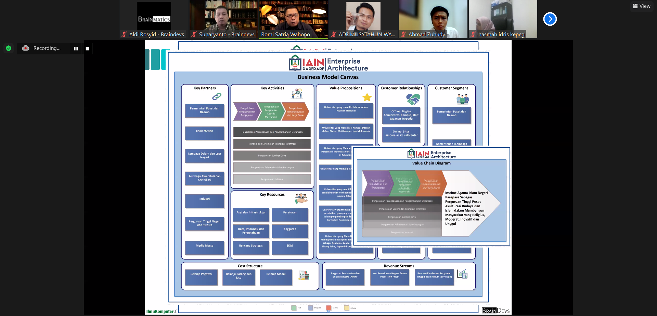Click hasmah idris kepeg's muted mic icon
Viewport: 657px width, 316px height.
474,34
